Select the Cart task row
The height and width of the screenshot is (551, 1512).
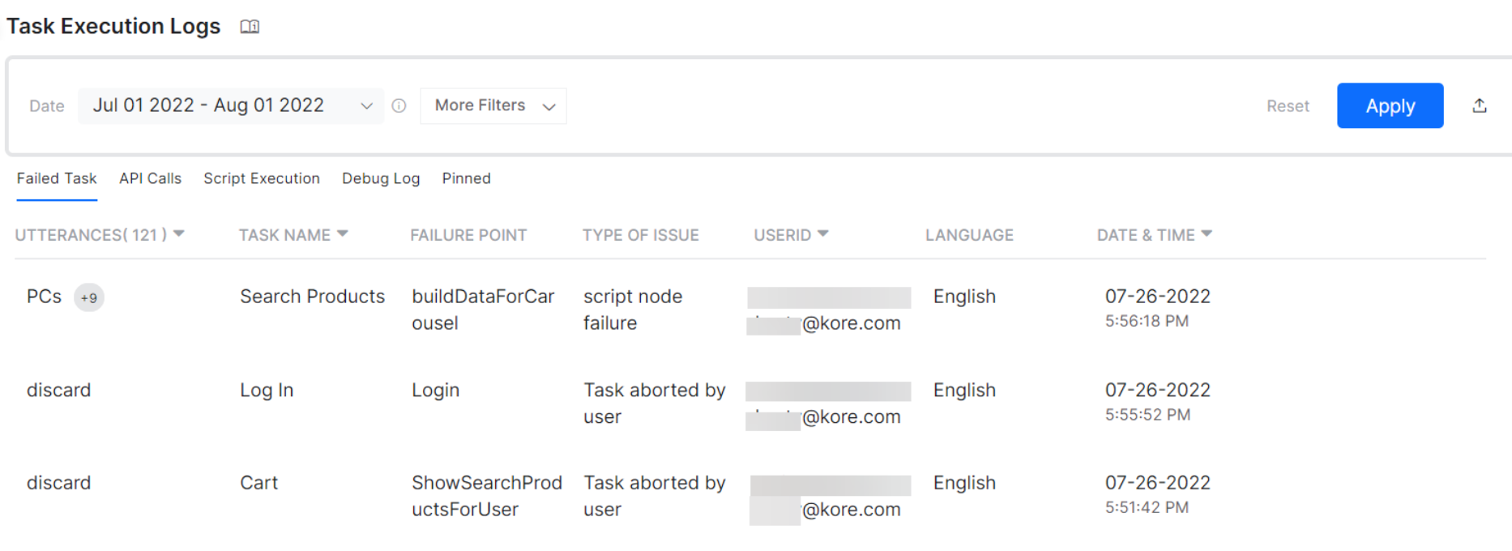point(258,483)
